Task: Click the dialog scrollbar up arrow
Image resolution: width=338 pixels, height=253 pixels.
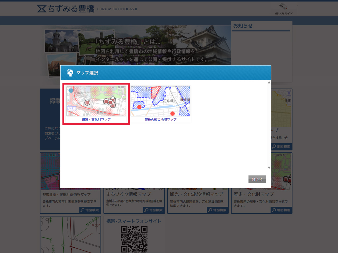Action: pos(269,83)
